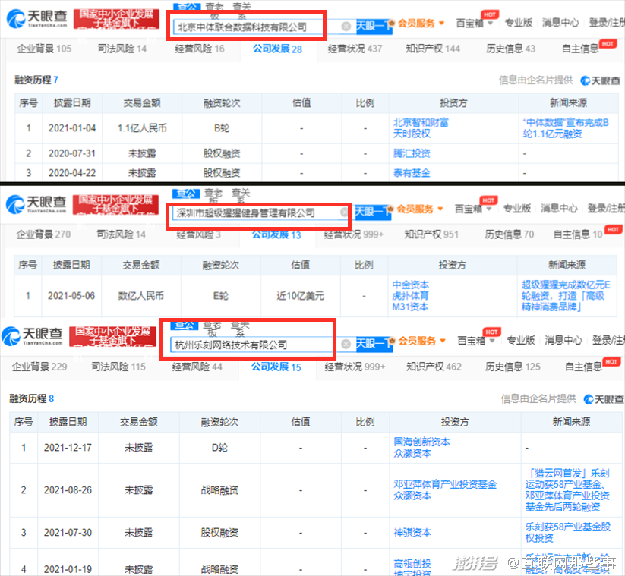Select the 公司发展 13 tab
This screenshot has height=576, width=625.
[x=276, y=234]
